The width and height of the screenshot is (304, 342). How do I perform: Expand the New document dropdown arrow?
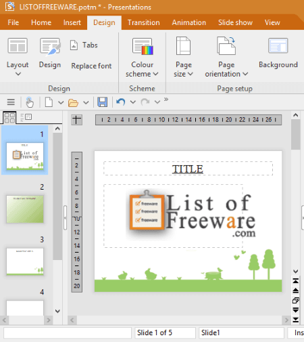click(61, 102)
